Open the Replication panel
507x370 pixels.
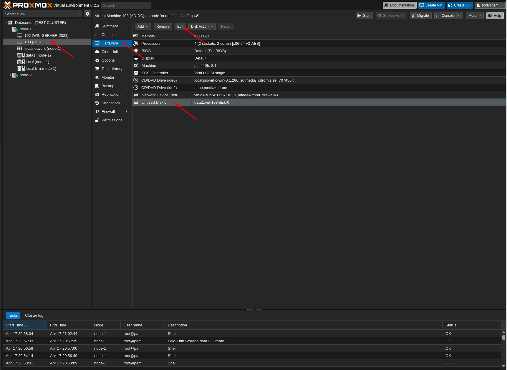(x=111, y=95)
